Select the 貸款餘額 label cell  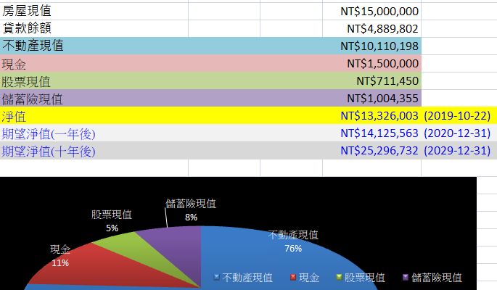(94, 28)
